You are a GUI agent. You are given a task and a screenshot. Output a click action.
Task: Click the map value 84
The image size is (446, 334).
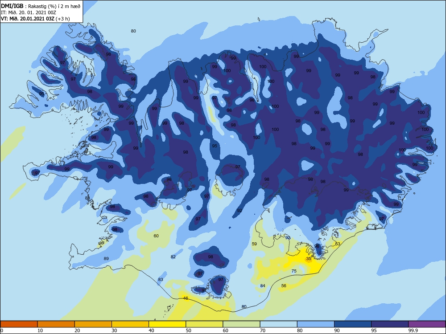tap(263, 286)
